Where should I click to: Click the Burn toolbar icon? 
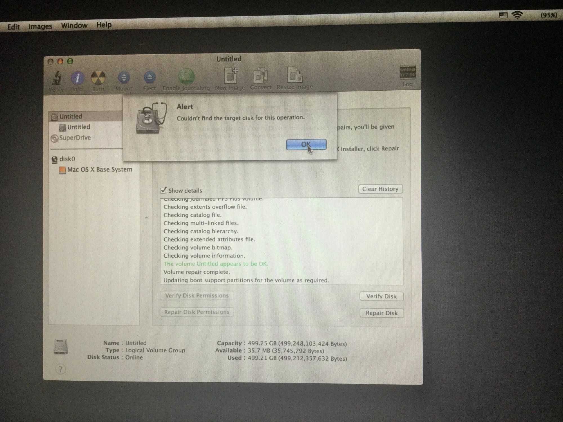(98, 78)
